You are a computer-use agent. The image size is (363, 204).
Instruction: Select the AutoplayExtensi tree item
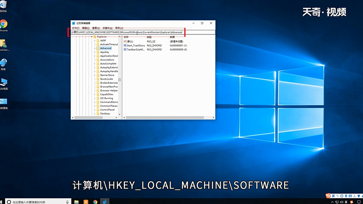pos(109,68)
